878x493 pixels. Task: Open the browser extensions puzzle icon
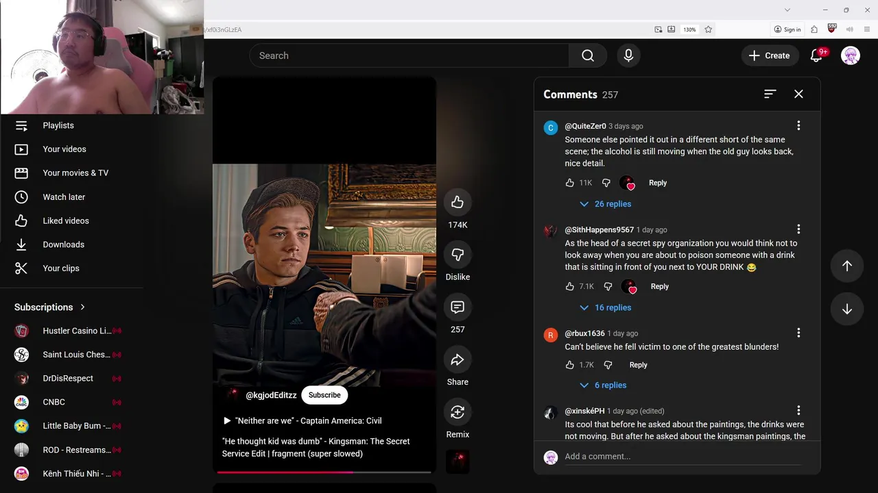(814, 29)
